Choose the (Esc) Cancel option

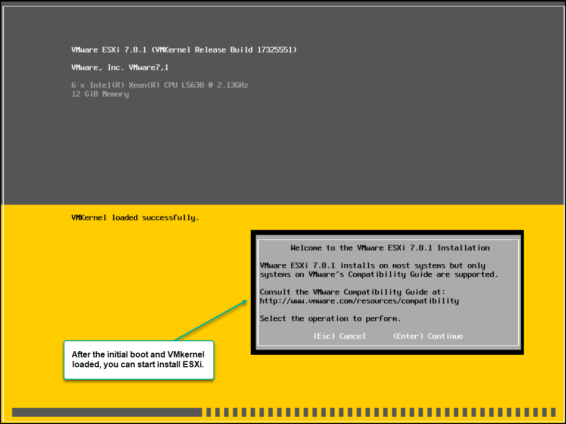pos(339,336)
